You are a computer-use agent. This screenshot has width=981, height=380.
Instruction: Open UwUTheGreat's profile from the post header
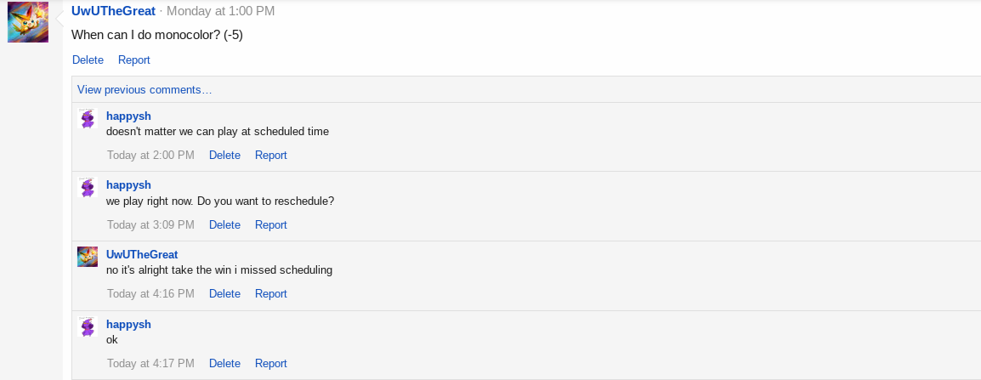tap(114, 11)
